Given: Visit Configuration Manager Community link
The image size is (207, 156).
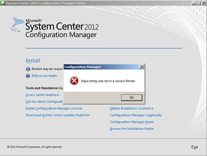Looking at the screenshot, I should coord(136,115).
